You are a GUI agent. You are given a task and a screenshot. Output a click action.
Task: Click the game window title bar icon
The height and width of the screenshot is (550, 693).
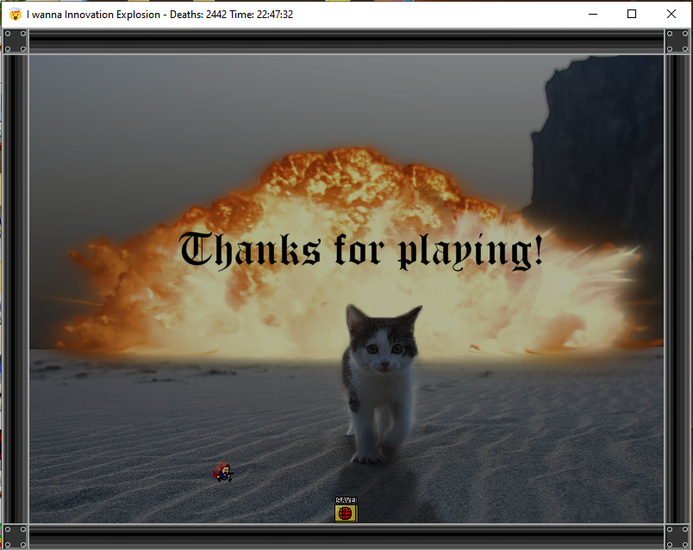[16, 14]
